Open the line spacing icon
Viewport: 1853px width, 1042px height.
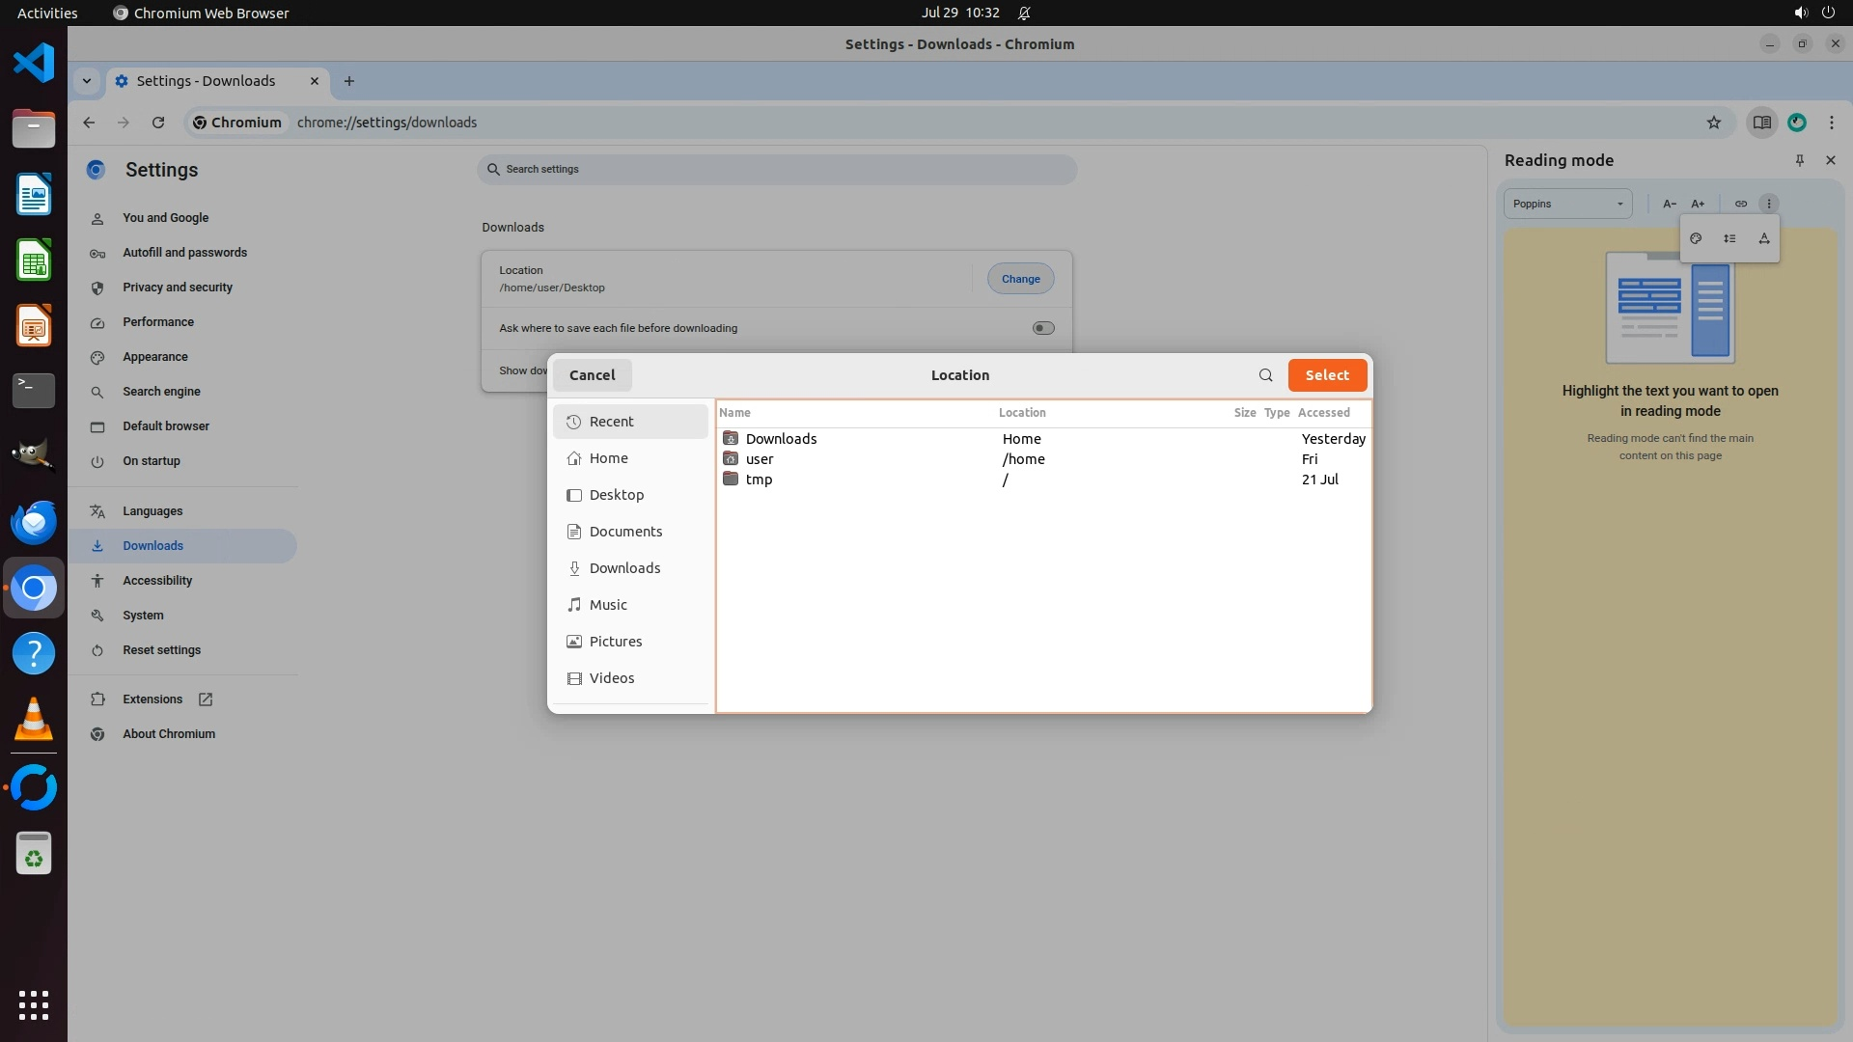pyautogui.click(x=1729, y=238)
